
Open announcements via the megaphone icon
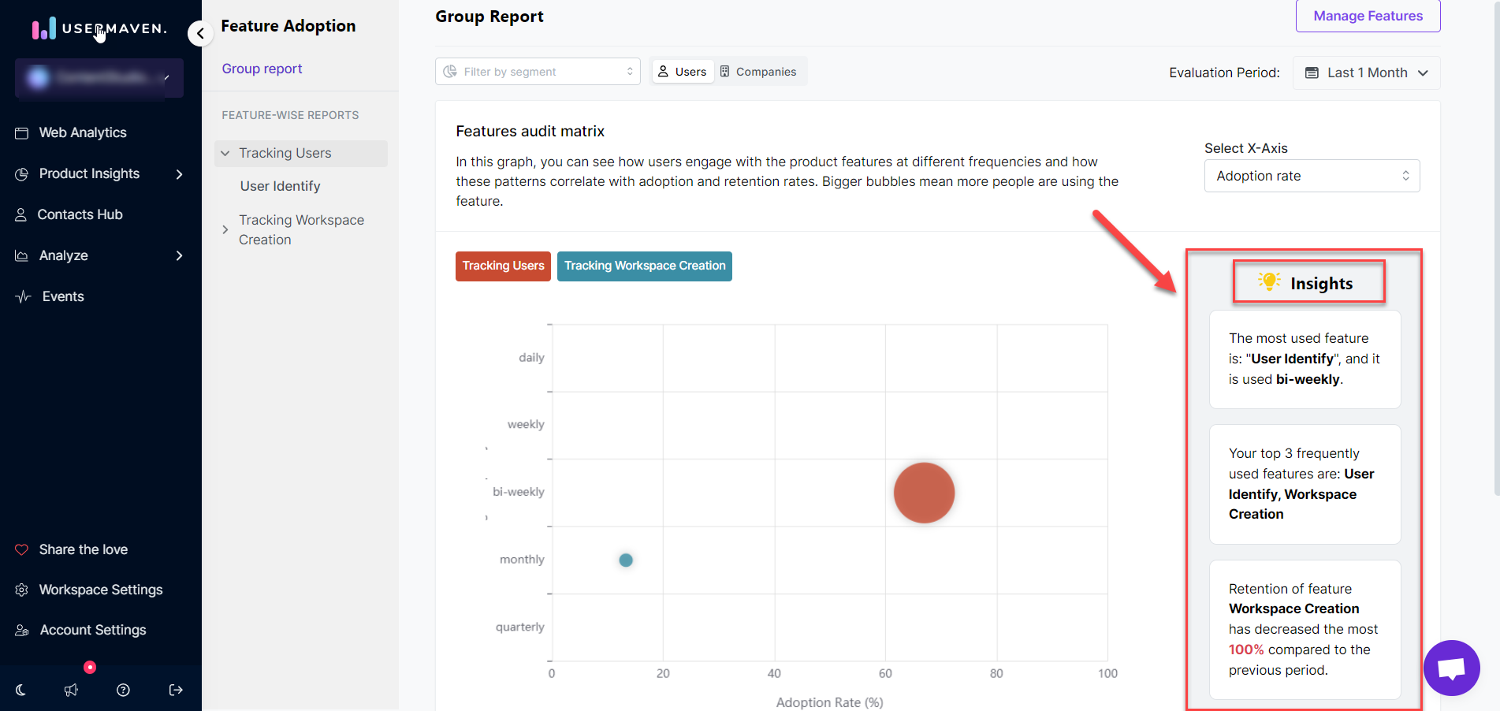[71, 690]
